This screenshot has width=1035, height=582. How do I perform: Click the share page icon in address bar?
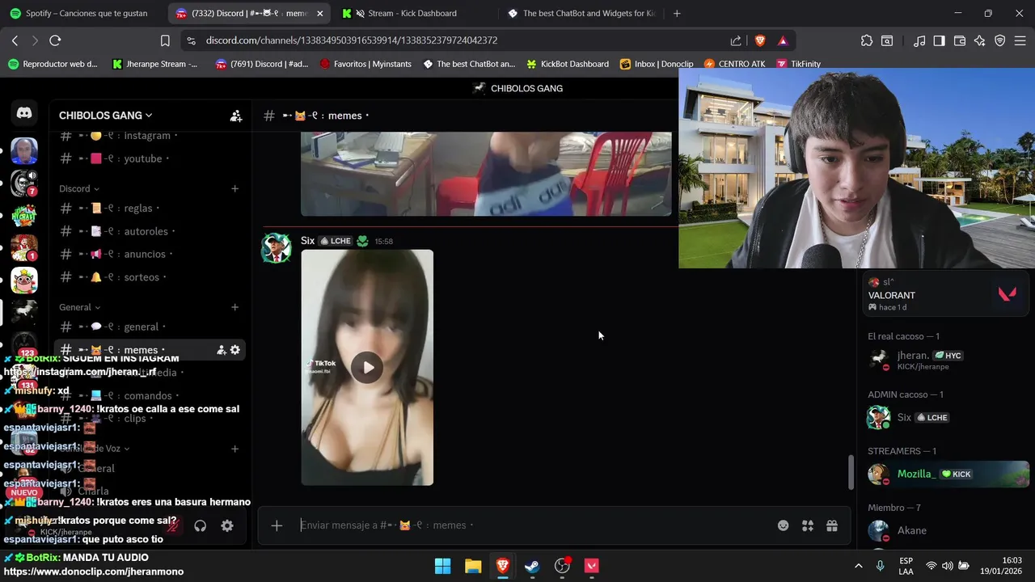click(736, 40)
